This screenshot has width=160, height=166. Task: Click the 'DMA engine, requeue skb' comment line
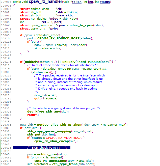click(67, 89)
